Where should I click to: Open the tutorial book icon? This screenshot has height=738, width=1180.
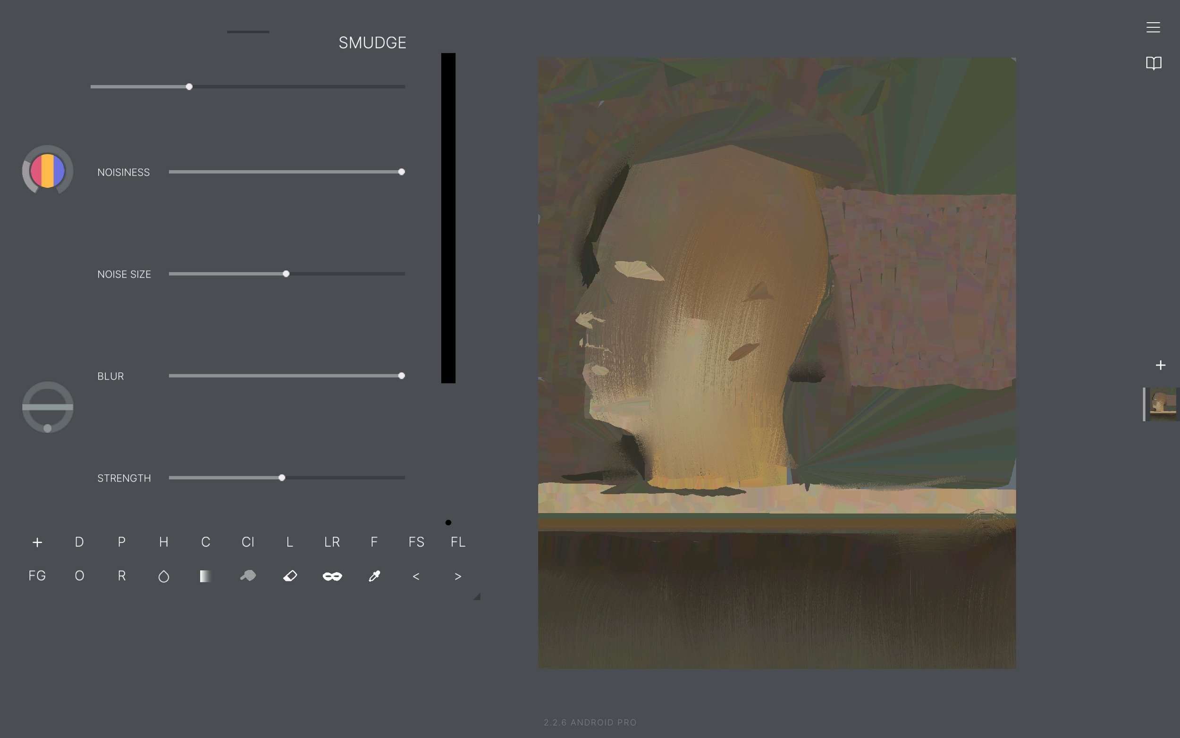pos(1153,63)
